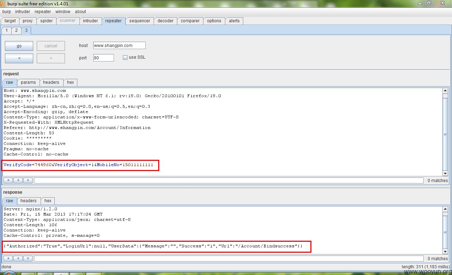Open the request hex tab

tap(71, 82)
